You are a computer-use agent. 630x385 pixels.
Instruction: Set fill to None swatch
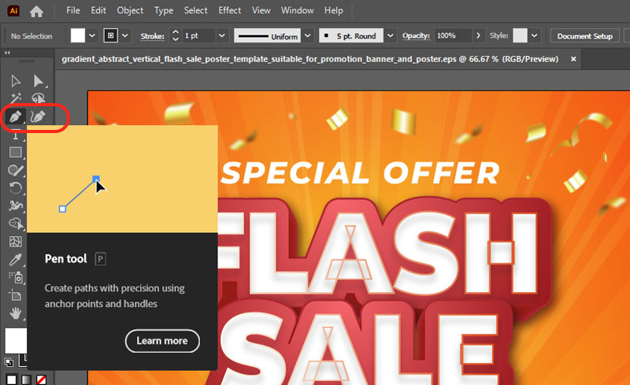tap(41, 379)
